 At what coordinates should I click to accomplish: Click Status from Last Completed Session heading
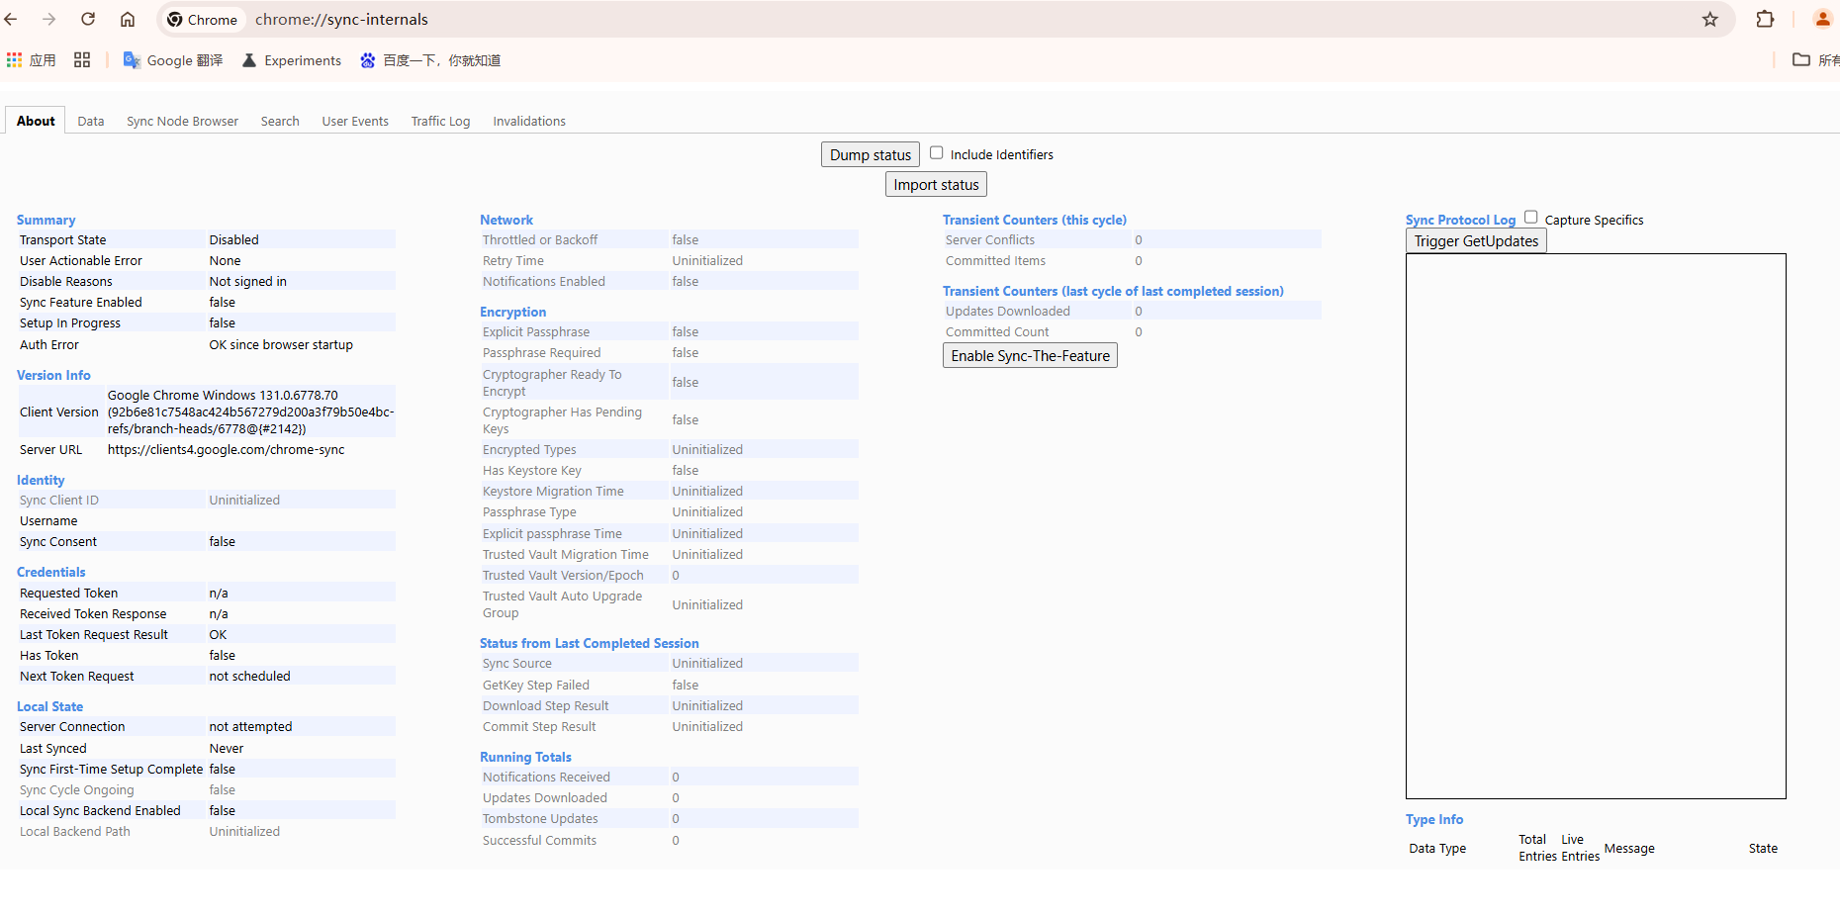590,643
